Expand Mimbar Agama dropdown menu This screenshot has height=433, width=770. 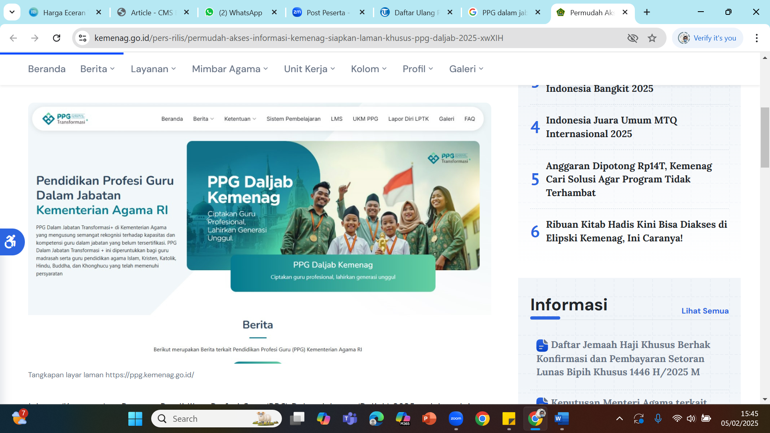pyautogui.click(x=230, y=69)
